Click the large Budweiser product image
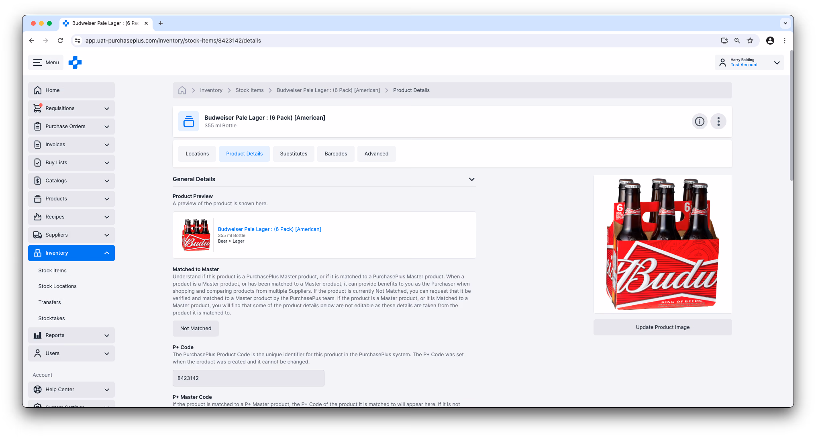816x437 pixels. click(663, 244)
